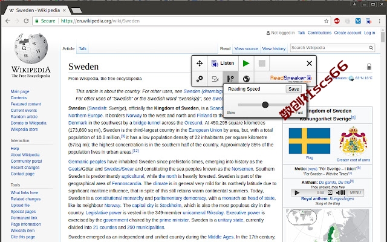Play the anthem audio player
The image size is (387, 242).
coord(297,192)
